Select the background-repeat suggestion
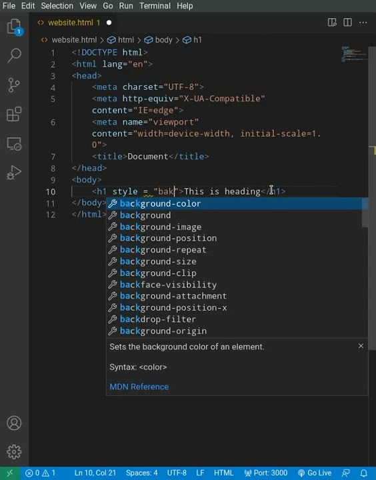This screenshot has width=376, height=480. pos(234,250)
